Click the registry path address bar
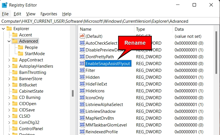Screen dimensions: 220x135 pos(110,21)
